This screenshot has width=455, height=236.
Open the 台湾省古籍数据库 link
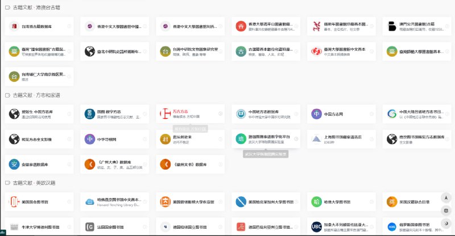(x=36, y=26)
